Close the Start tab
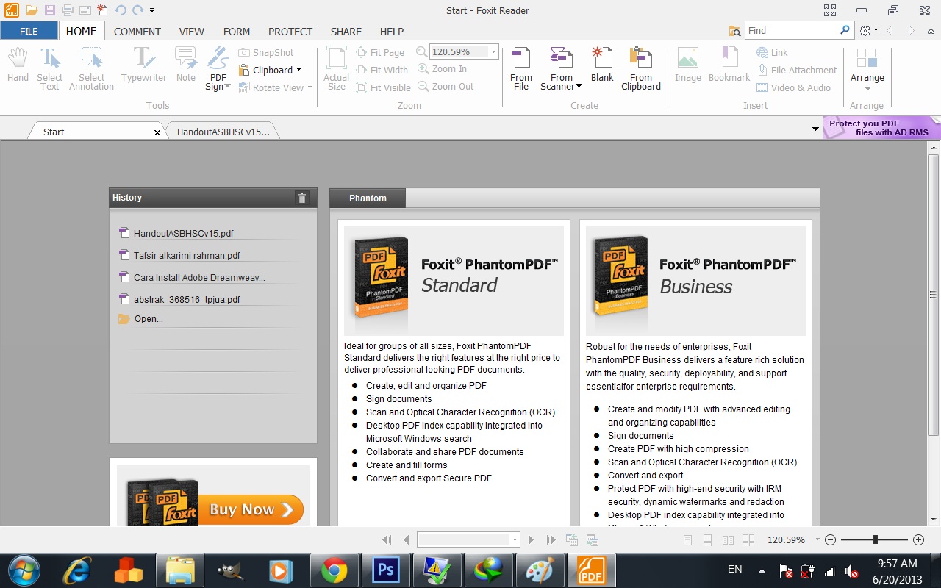The height and width of the screenshot is (588, 941). click(157, 132)
